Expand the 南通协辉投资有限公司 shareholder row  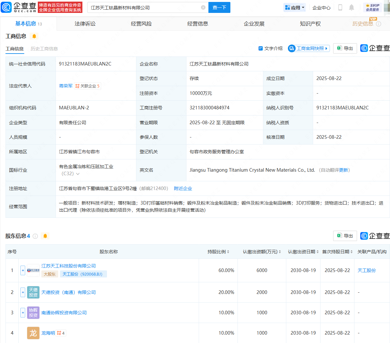(23, 313)
